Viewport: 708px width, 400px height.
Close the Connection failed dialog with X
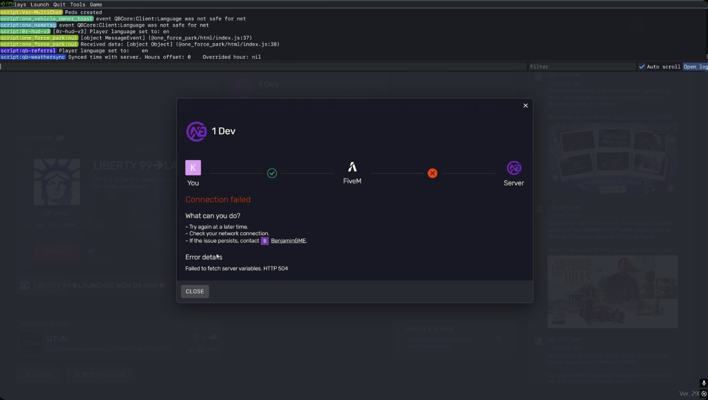point(525,106)
